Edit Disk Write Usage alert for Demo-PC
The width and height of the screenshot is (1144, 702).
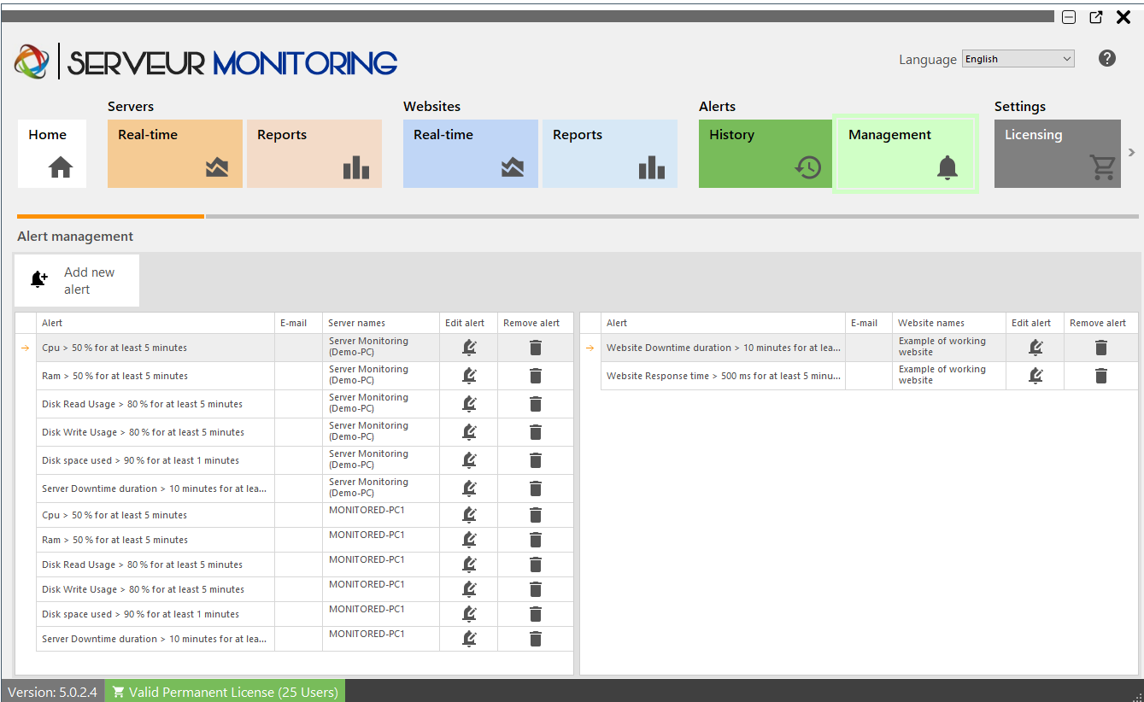click(x=469, y=432)
